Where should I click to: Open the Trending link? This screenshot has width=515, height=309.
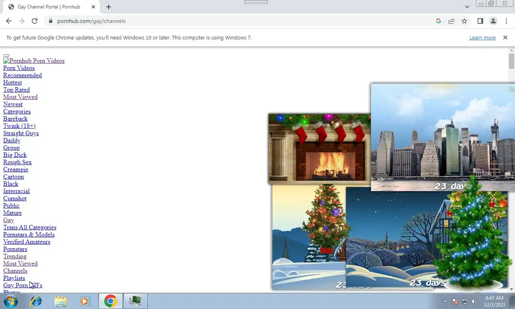tap(15, 256)
